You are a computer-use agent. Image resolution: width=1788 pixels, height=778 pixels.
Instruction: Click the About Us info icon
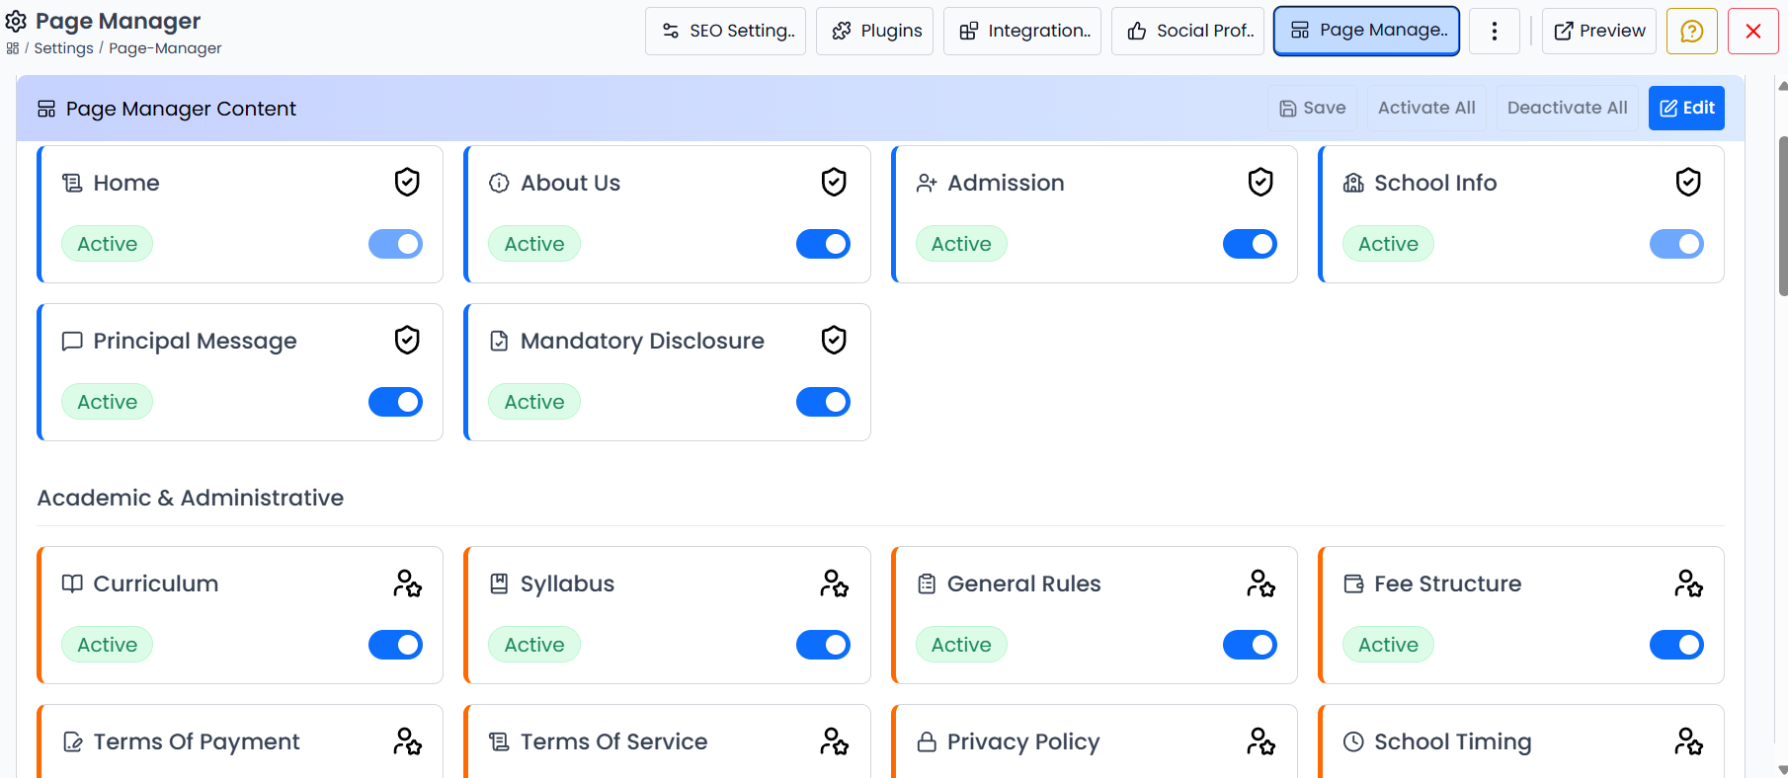[499, 183]
